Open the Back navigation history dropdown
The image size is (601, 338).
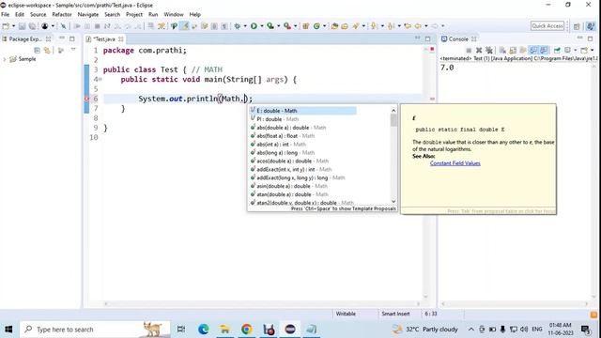point(425,26)
